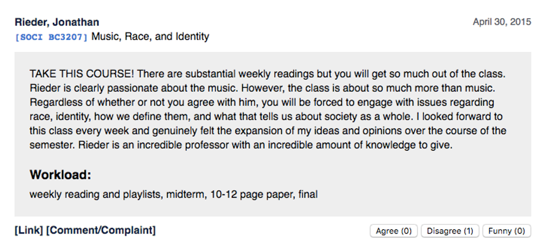Open the [Comment/Complaint] link
This screenshot has width=543, height=249.
(101, 230)
